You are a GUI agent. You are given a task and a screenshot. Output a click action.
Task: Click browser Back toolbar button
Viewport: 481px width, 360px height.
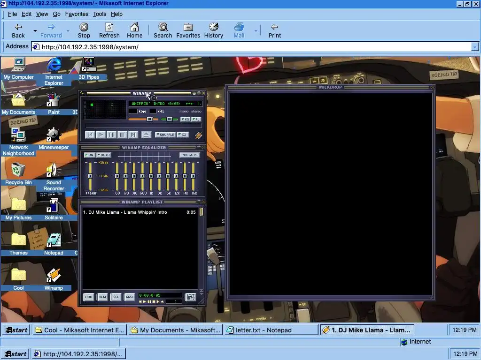[x=18, y=30]
